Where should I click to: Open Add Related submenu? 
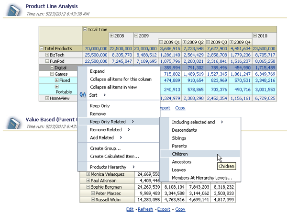[119, 137]
